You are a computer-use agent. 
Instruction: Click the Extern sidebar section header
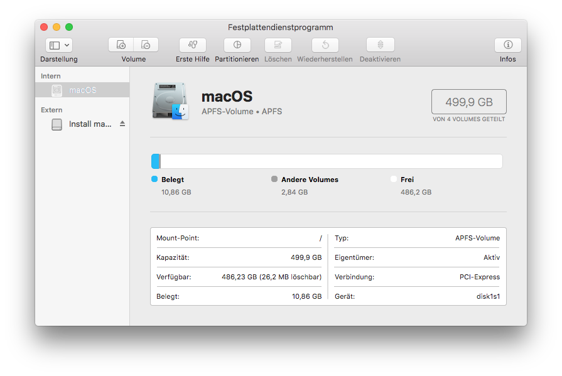tap(51, 110)
